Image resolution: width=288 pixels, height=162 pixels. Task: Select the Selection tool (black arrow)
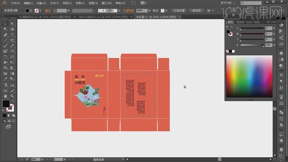(5, 23)
